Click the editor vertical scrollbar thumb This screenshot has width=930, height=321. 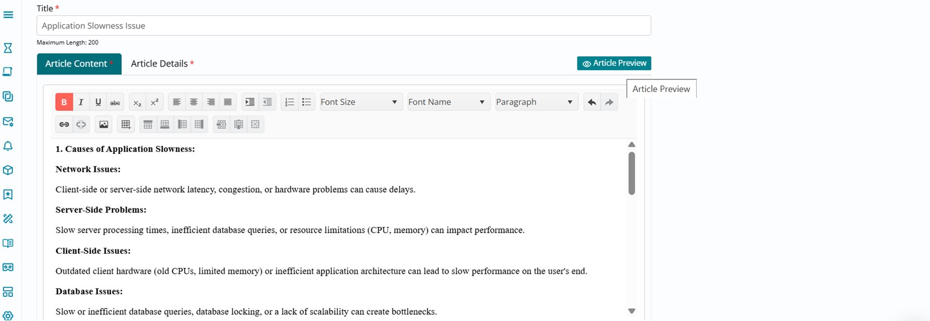(632, 173)
